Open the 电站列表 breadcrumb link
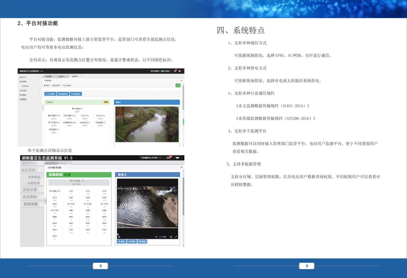Image resolution: width=407 pixels, height=278 pixels. click(56, 86)
